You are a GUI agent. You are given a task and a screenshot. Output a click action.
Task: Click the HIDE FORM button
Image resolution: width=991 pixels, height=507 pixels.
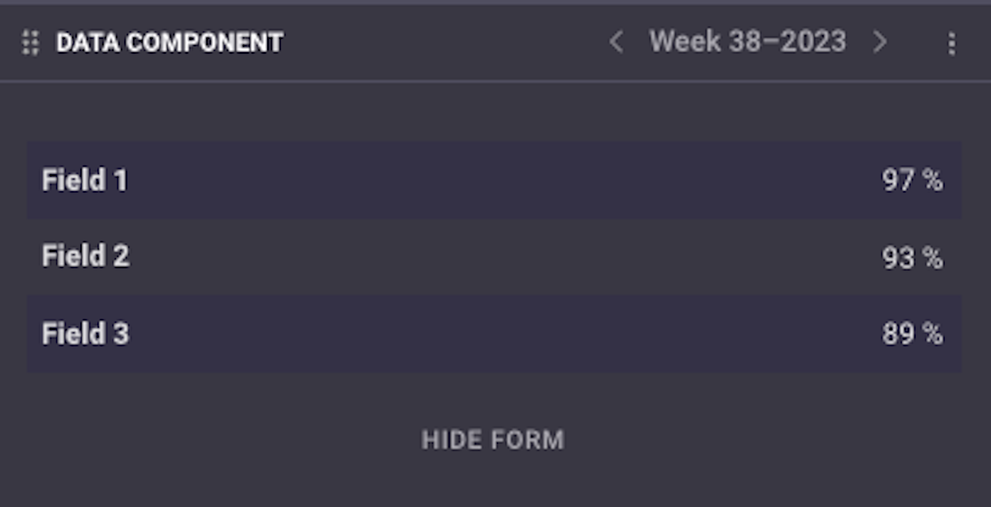pos(493,440)
